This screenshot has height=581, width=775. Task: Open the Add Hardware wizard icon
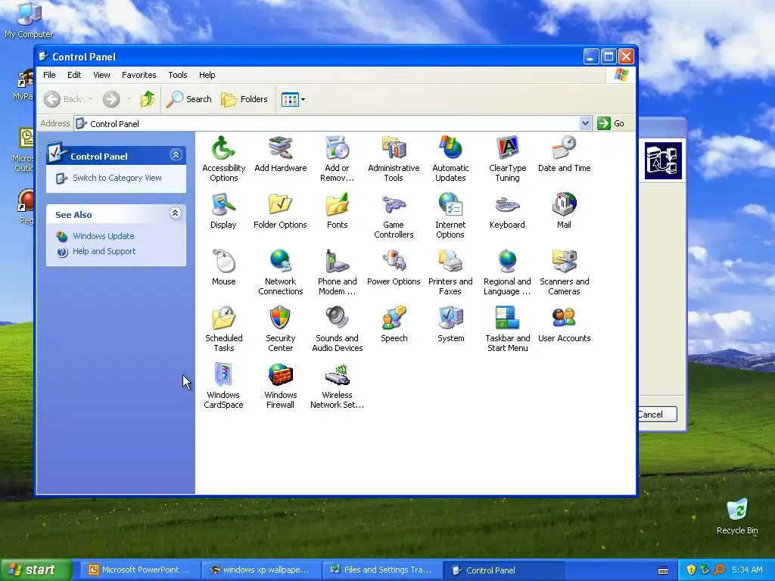[280, 148]
